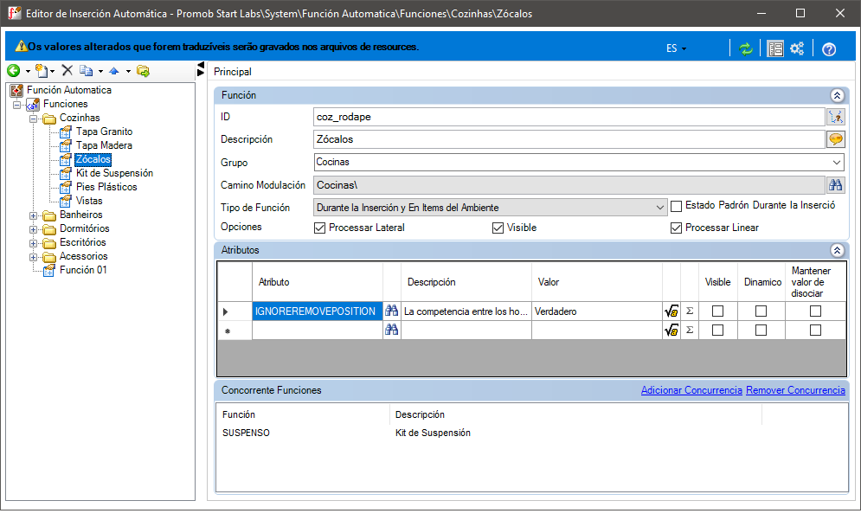Expand the Dormitórios folder
Image resolution: width=861 pixels, height=520 pixels.
34,229
